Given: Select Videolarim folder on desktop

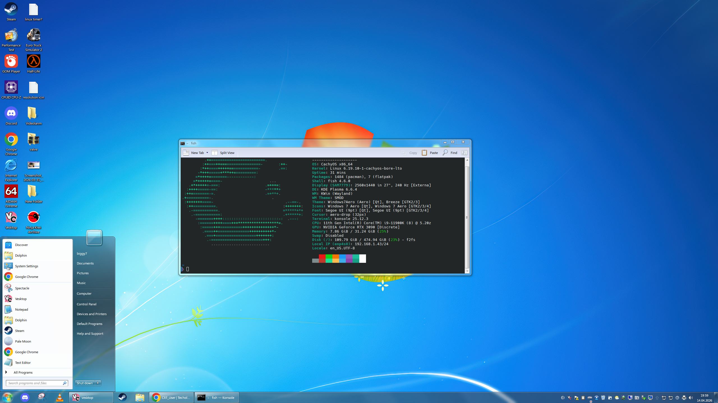Looking at the screenshot, I should click(33, 116).
